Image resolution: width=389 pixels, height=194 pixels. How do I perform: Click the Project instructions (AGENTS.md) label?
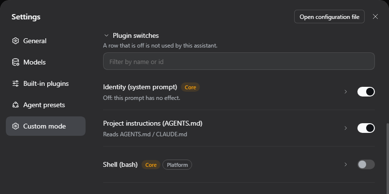point(153,123)
